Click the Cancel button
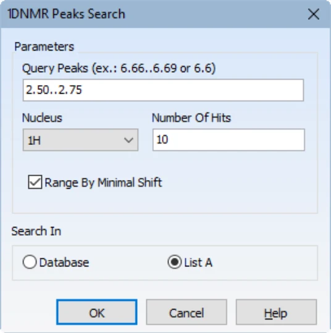Screen dimensions: 331x333 (x=186, y=312)
